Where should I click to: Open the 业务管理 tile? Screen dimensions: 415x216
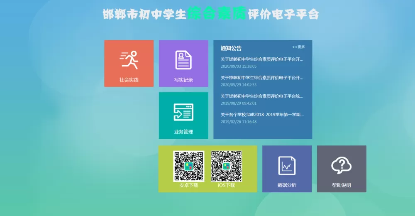point(183,115)
